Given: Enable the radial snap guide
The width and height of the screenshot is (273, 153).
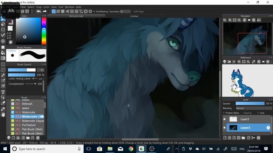Looking at the screenshot, I should coord(72,11).
